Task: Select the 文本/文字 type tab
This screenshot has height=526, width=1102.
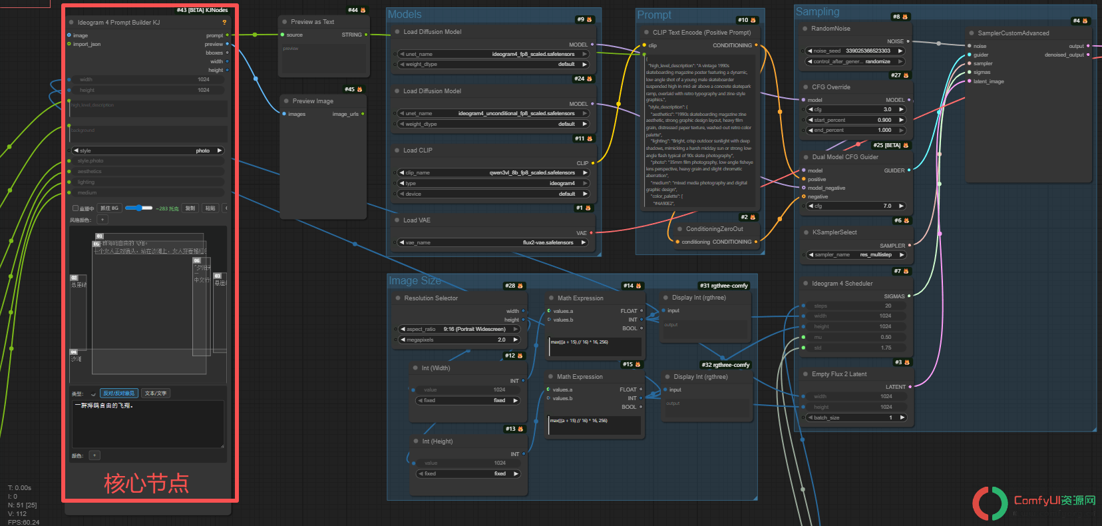Action: coord(156,394)
